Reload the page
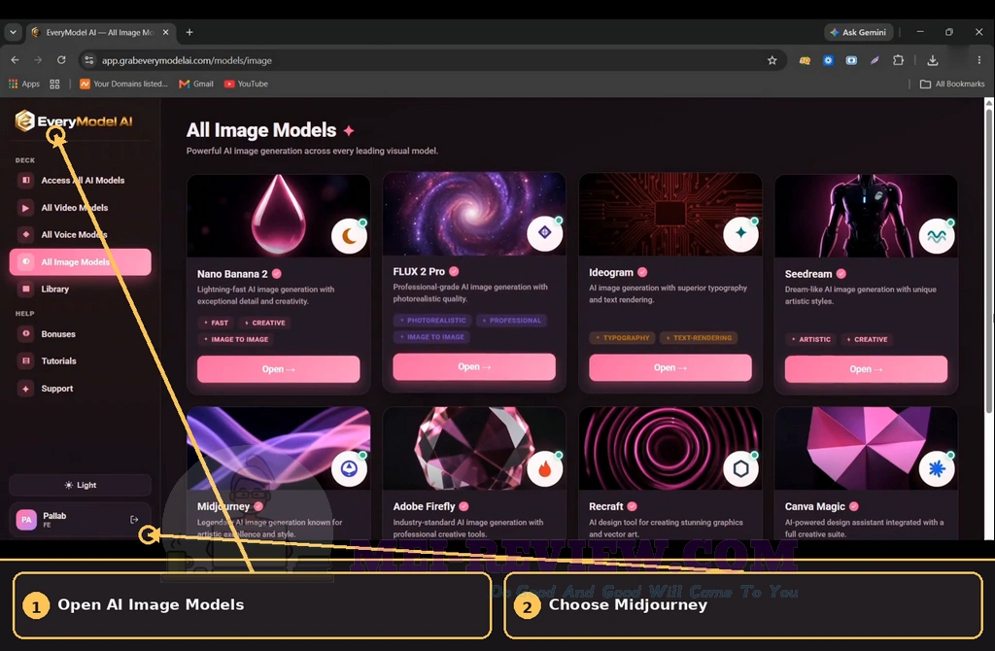This screenshot has height=651, width=995. point(61,60)
